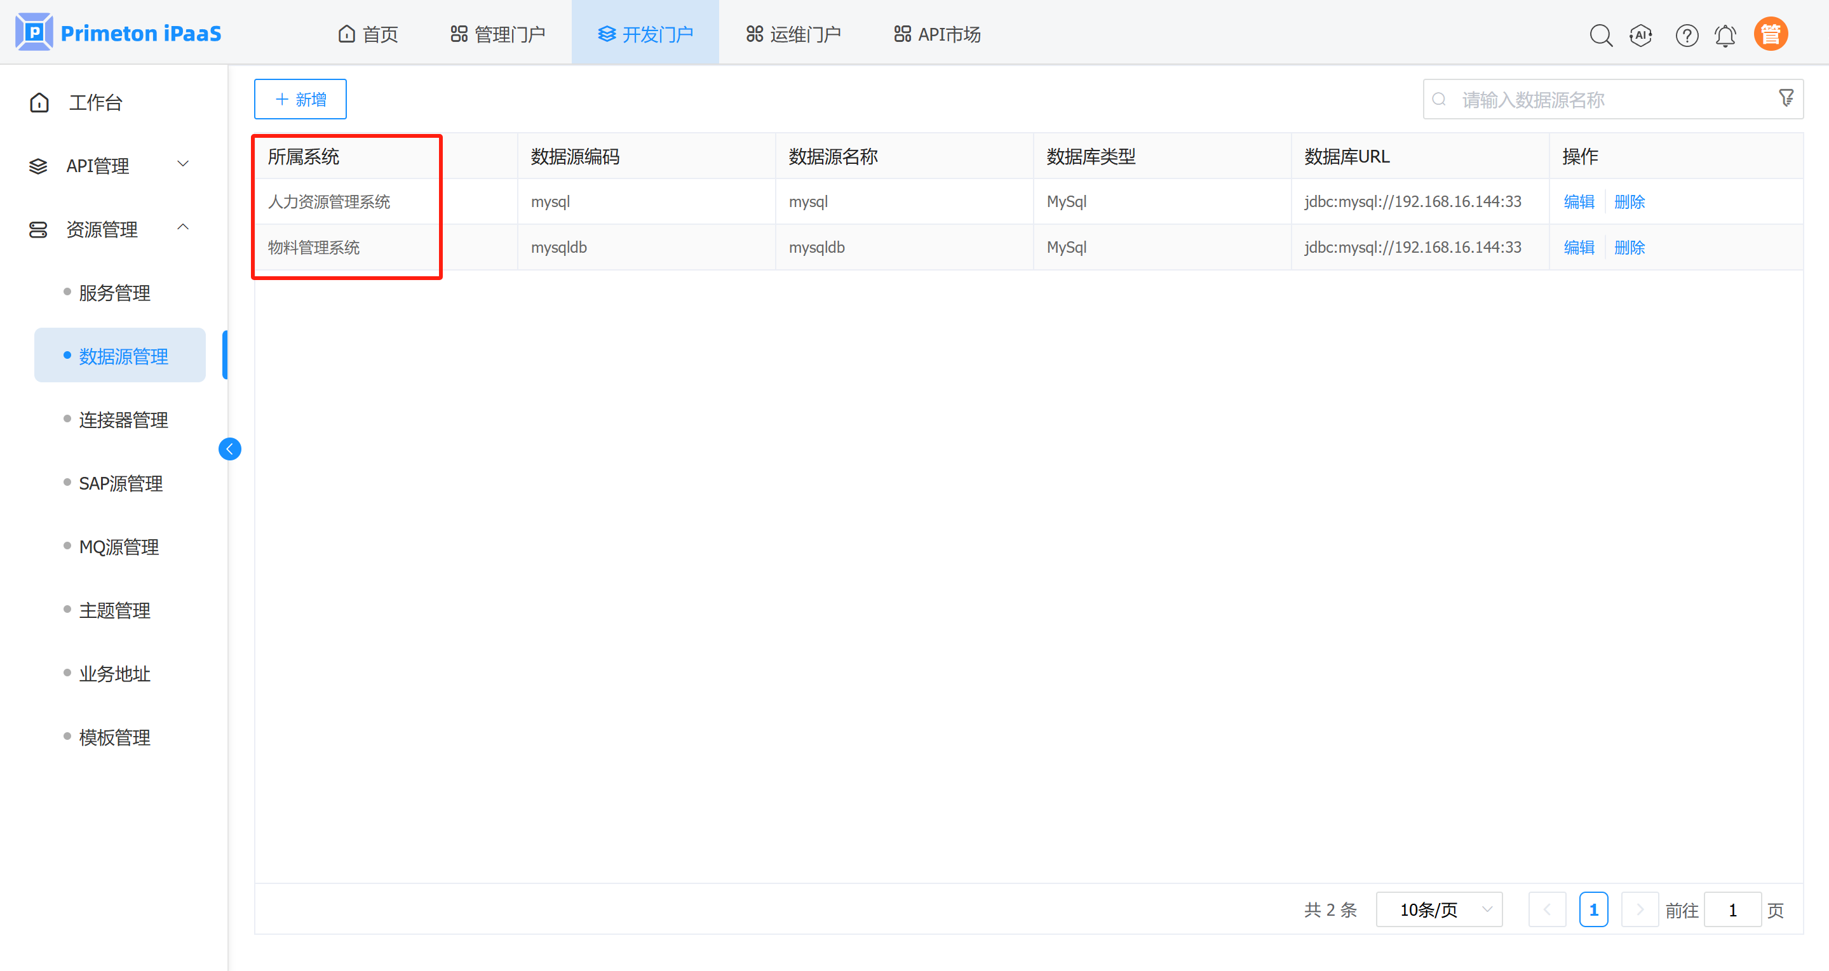Collapse sidebar with blue arrow button
1829x971 pixels.
[229, 448]
